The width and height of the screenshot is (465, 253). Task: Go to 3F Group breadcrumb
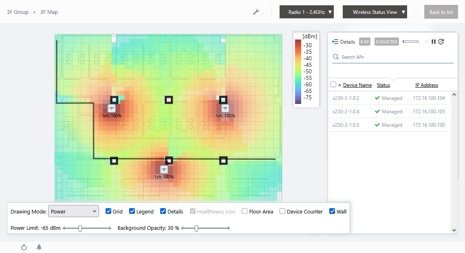click(x=18, y=12)
